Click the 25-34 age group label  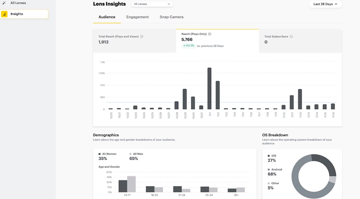(x=209, y=195)
